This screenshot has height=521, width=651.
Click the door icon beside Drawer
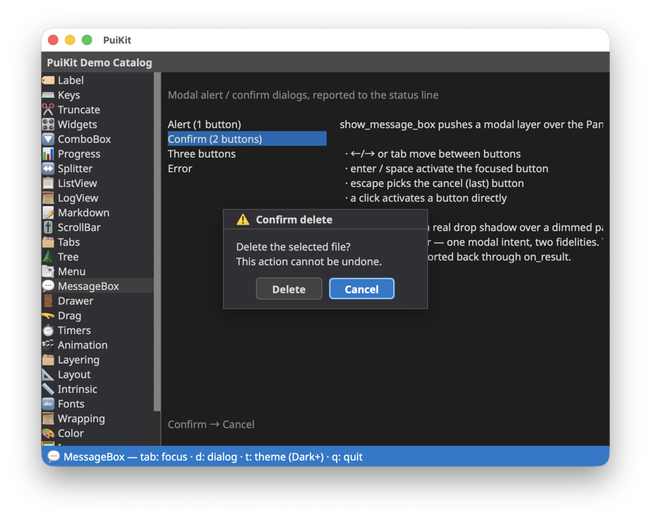[48, 301]
